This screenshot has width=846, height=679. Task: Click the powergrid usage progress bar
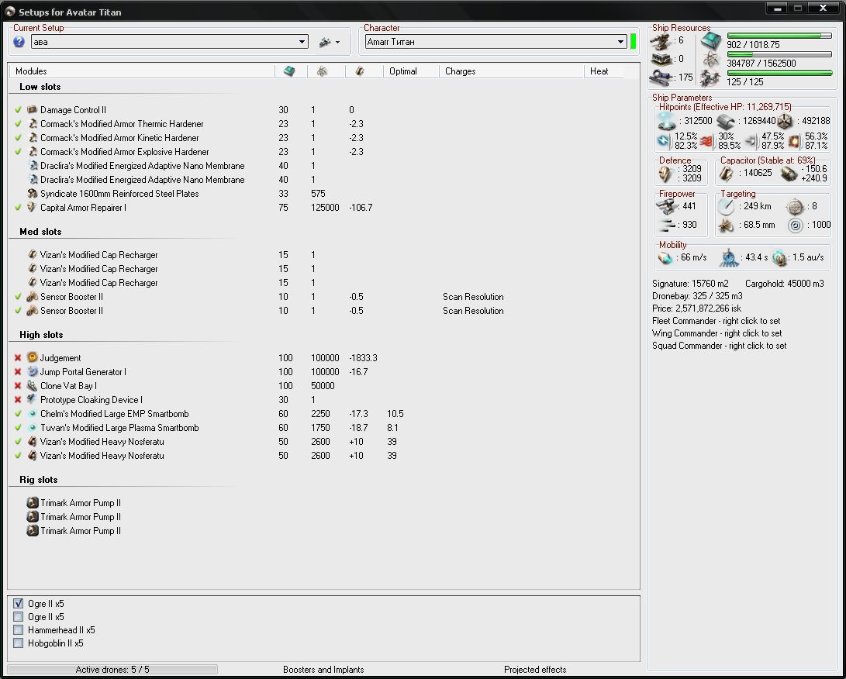(x=779, y=54)
